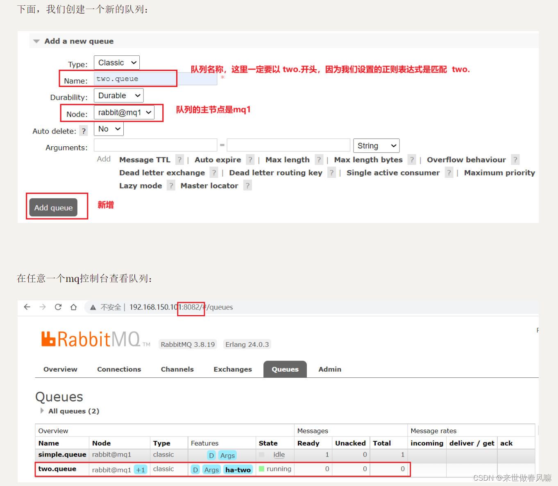Open the simple.queue queue link
Viewport: 558px width, 486px height.
[x=62, y=454]
